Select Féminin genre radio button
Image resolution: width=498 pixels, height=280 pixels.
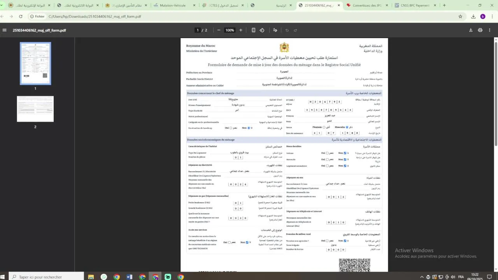[324, 127]
